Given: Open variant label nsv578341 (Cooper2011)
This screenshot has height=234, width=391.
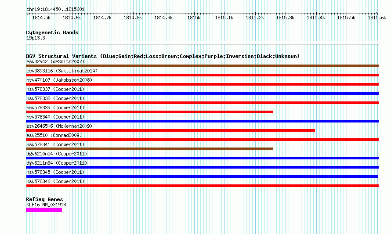Looking at the screenshot, I should tap(55, 144).
